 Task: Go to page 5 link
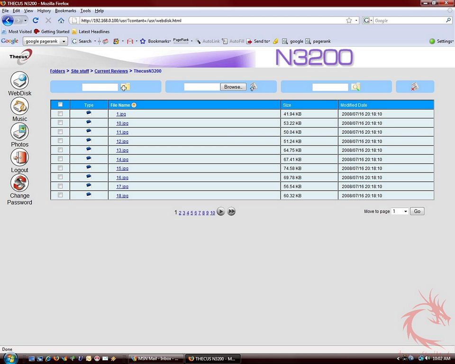pos(191,213)
